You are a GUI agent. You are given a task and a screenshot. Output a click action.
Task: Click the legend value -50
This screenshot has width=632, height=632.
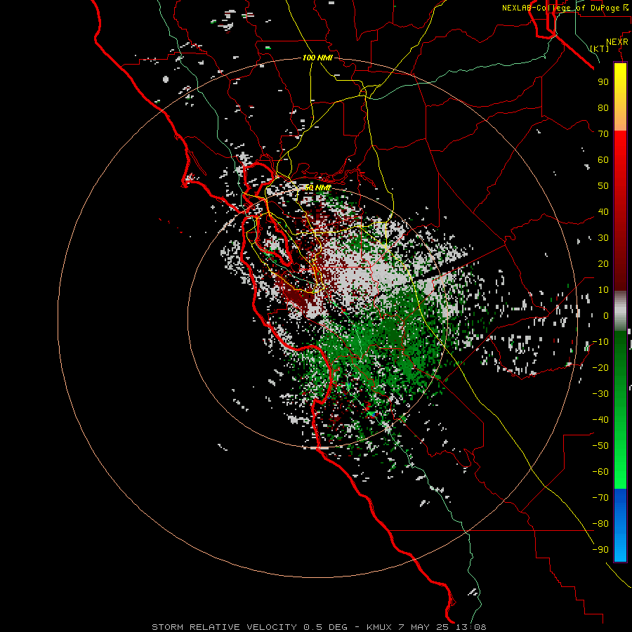point(600,446)
